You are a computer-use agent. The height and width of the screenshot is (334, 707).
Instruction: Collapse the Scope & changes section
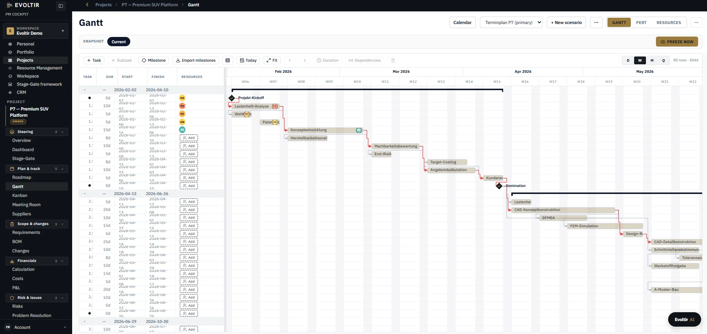pos(37,224)
